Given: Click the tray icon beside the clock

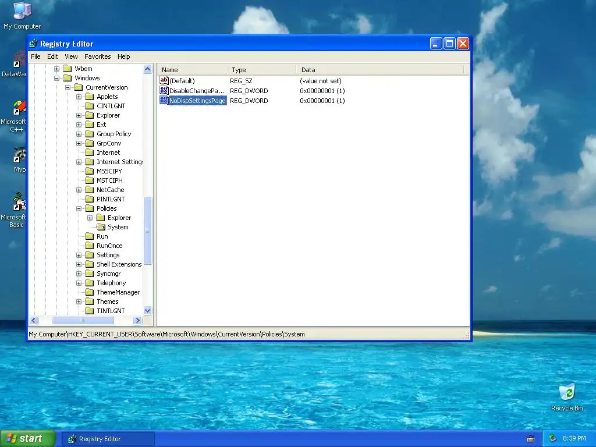Looking at the screenshot, I should (553, 439).
